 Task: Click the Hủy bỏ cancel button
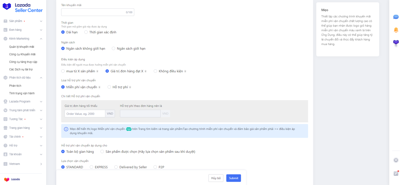tap(216, 178)
